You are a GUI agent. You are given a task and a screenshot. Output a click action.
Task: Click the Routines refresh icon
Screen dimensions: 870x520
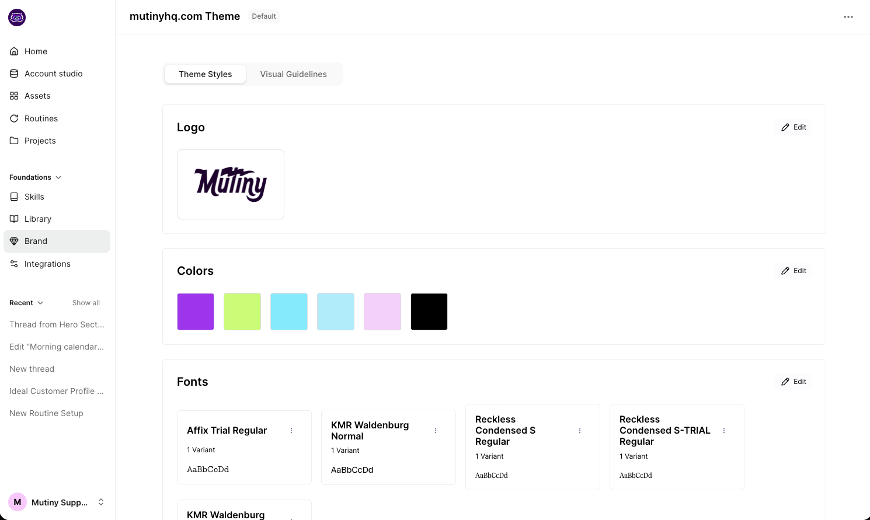coord(14,118)
